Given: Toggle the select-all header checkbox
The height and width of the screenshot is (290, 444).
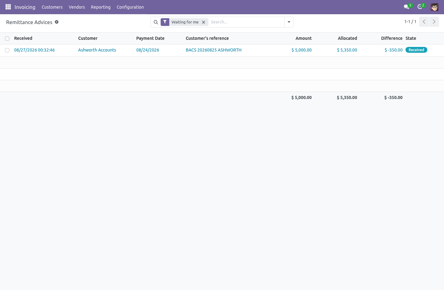Looking at the screenshot, I should (7, 39).
